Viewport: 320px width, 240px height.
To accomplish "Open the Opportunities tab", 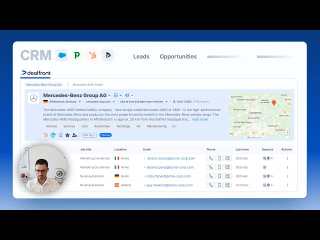I will tap(178, 56).
